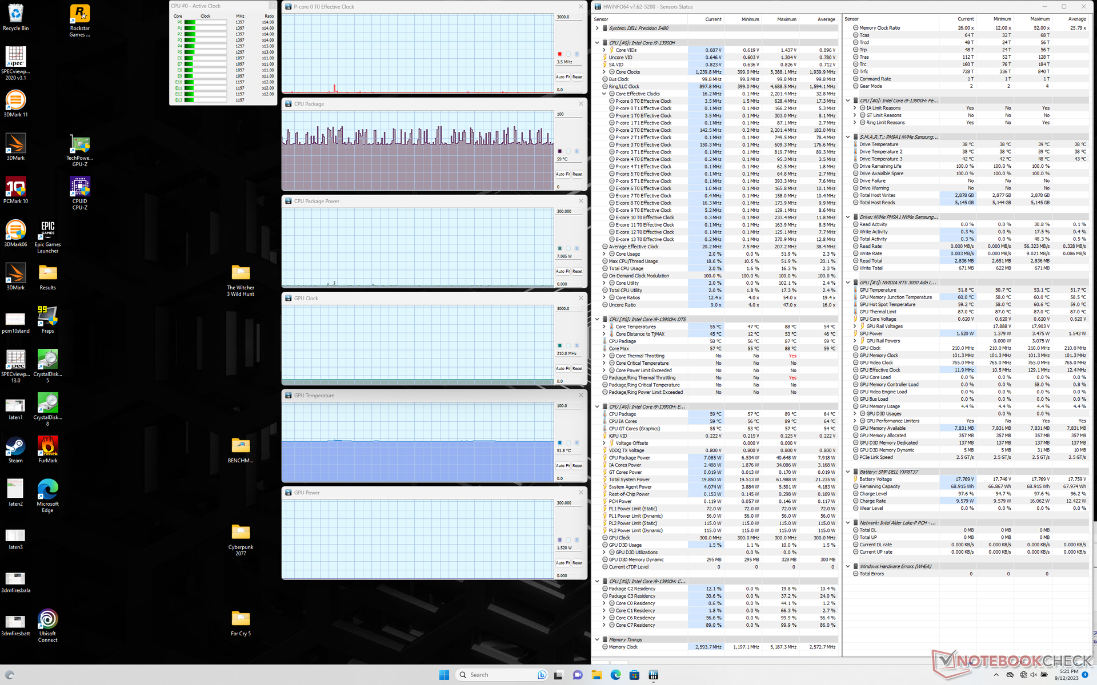Collapse the S.M.A.R.T. PM9A1 NVMe Samsung group
This screenshot has height=685, width=1097.
tap(848, 137)
